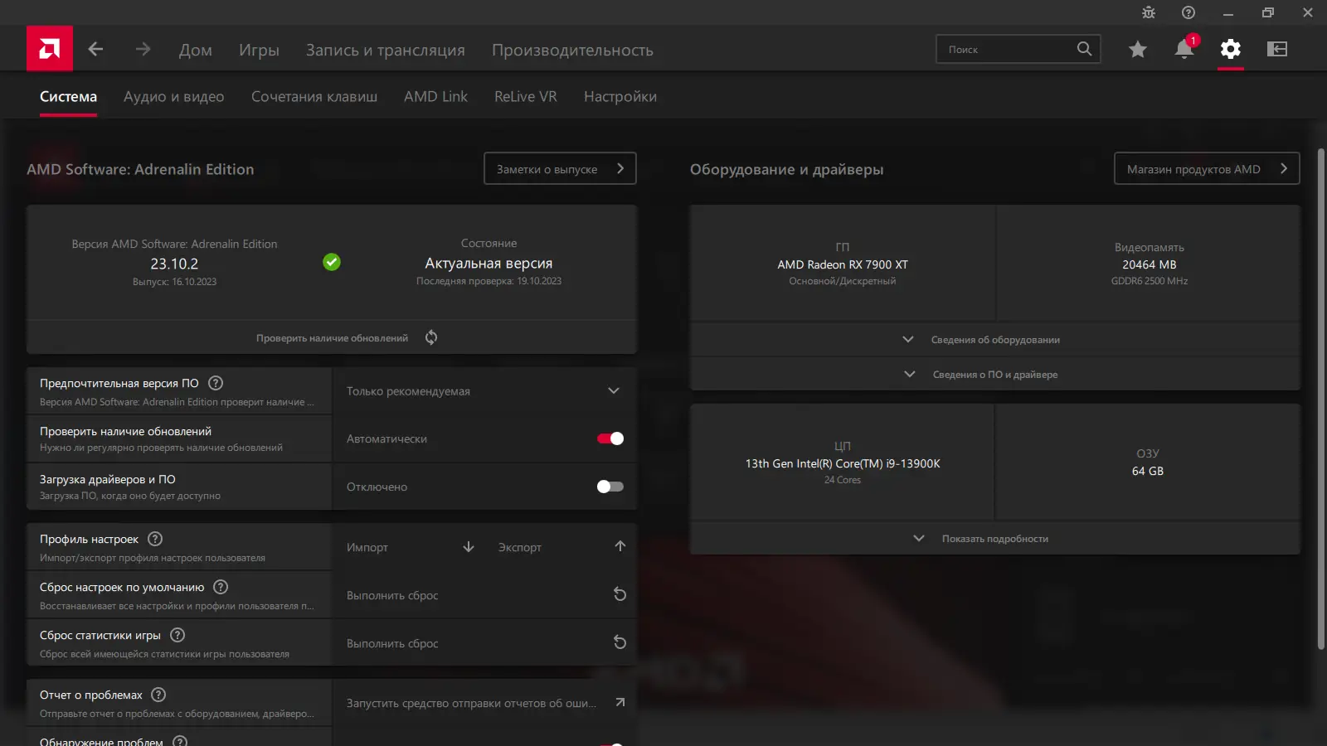Open Производительность menu

tap(572, 50)
